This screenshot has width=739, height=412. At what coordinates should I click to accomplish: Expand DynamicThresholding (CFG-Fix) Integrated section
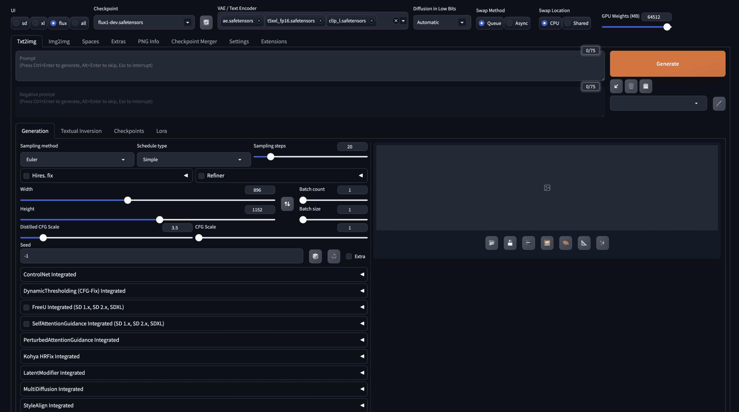194,291
